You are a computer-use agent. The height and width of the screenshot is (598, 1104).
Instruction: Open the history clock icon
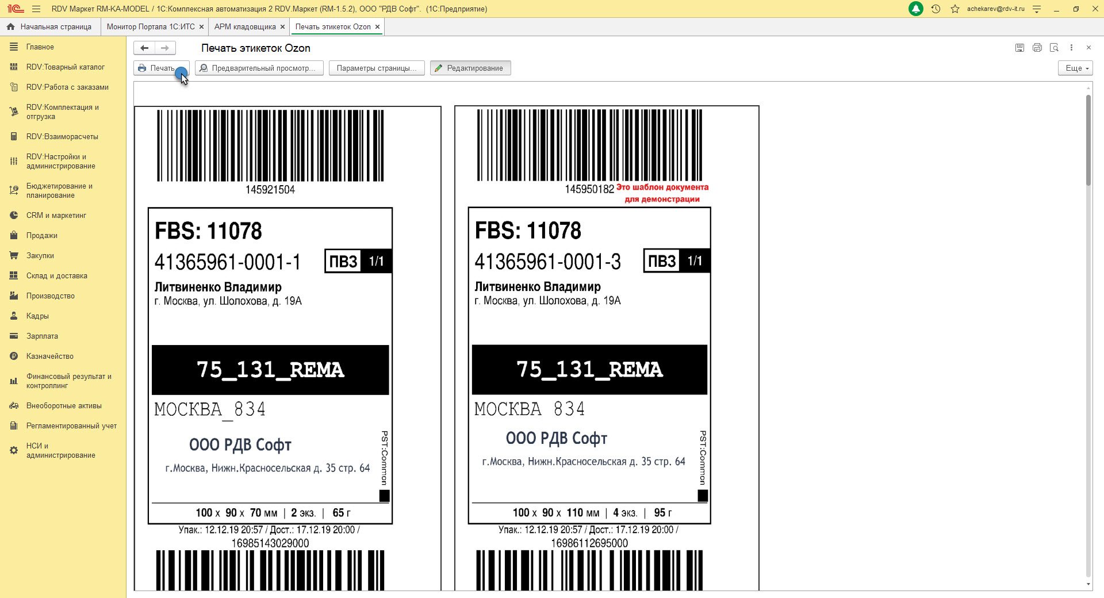(x=936, y=9)
